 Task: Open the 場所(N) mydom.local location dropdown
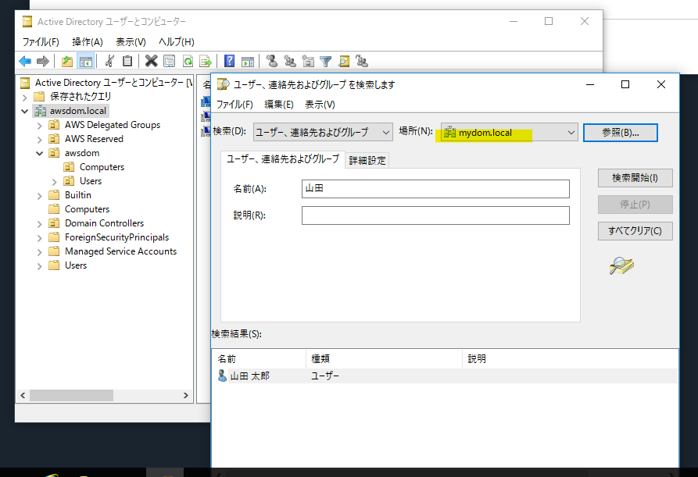click(509, 133)
